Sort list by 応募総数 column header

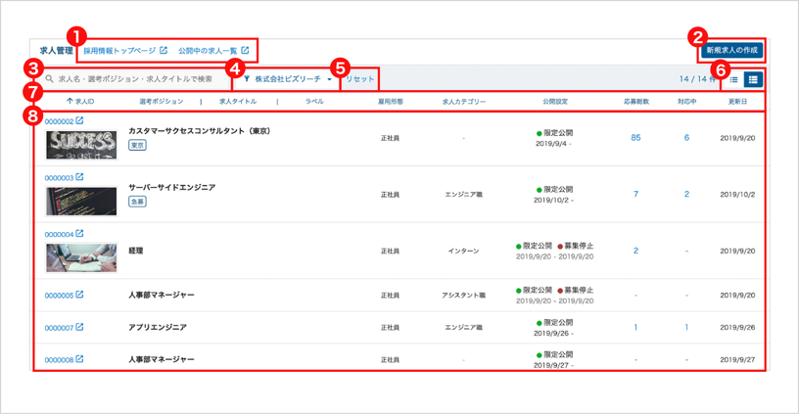(635, 102)
